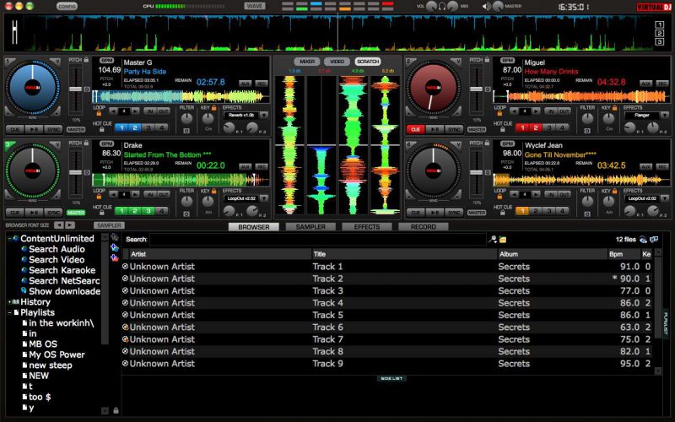Click the master speaker volume icon
The height and width of the screenshot is (422, 675).
487,6
